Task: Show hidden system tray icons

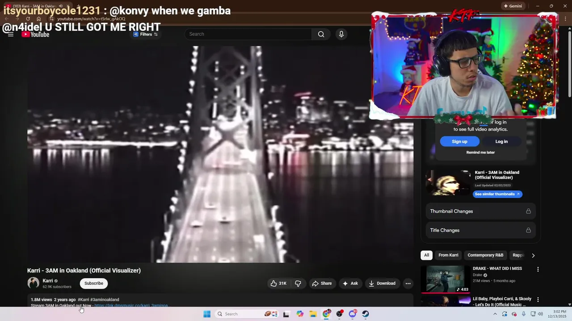Action: (495, 314)
